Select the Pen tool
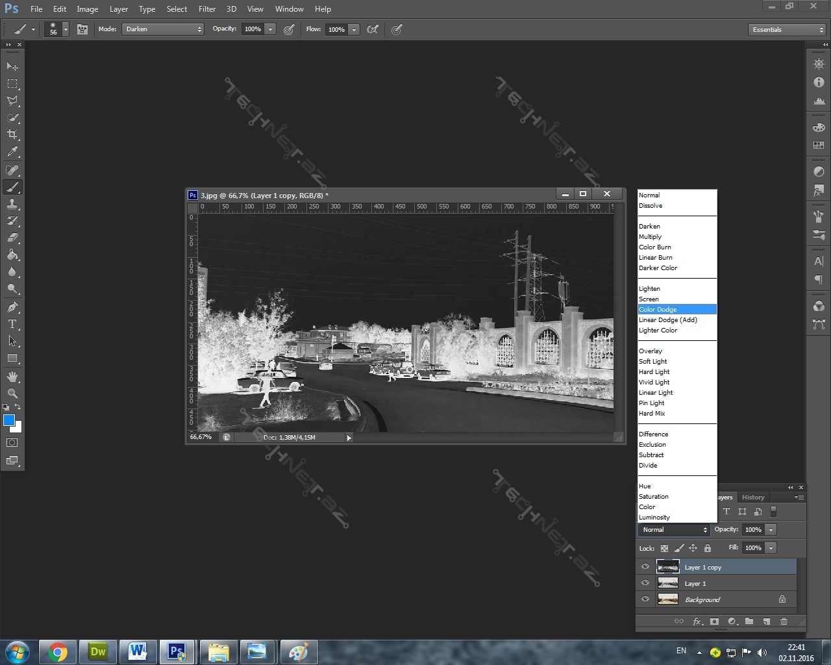 tap(12, 307)
